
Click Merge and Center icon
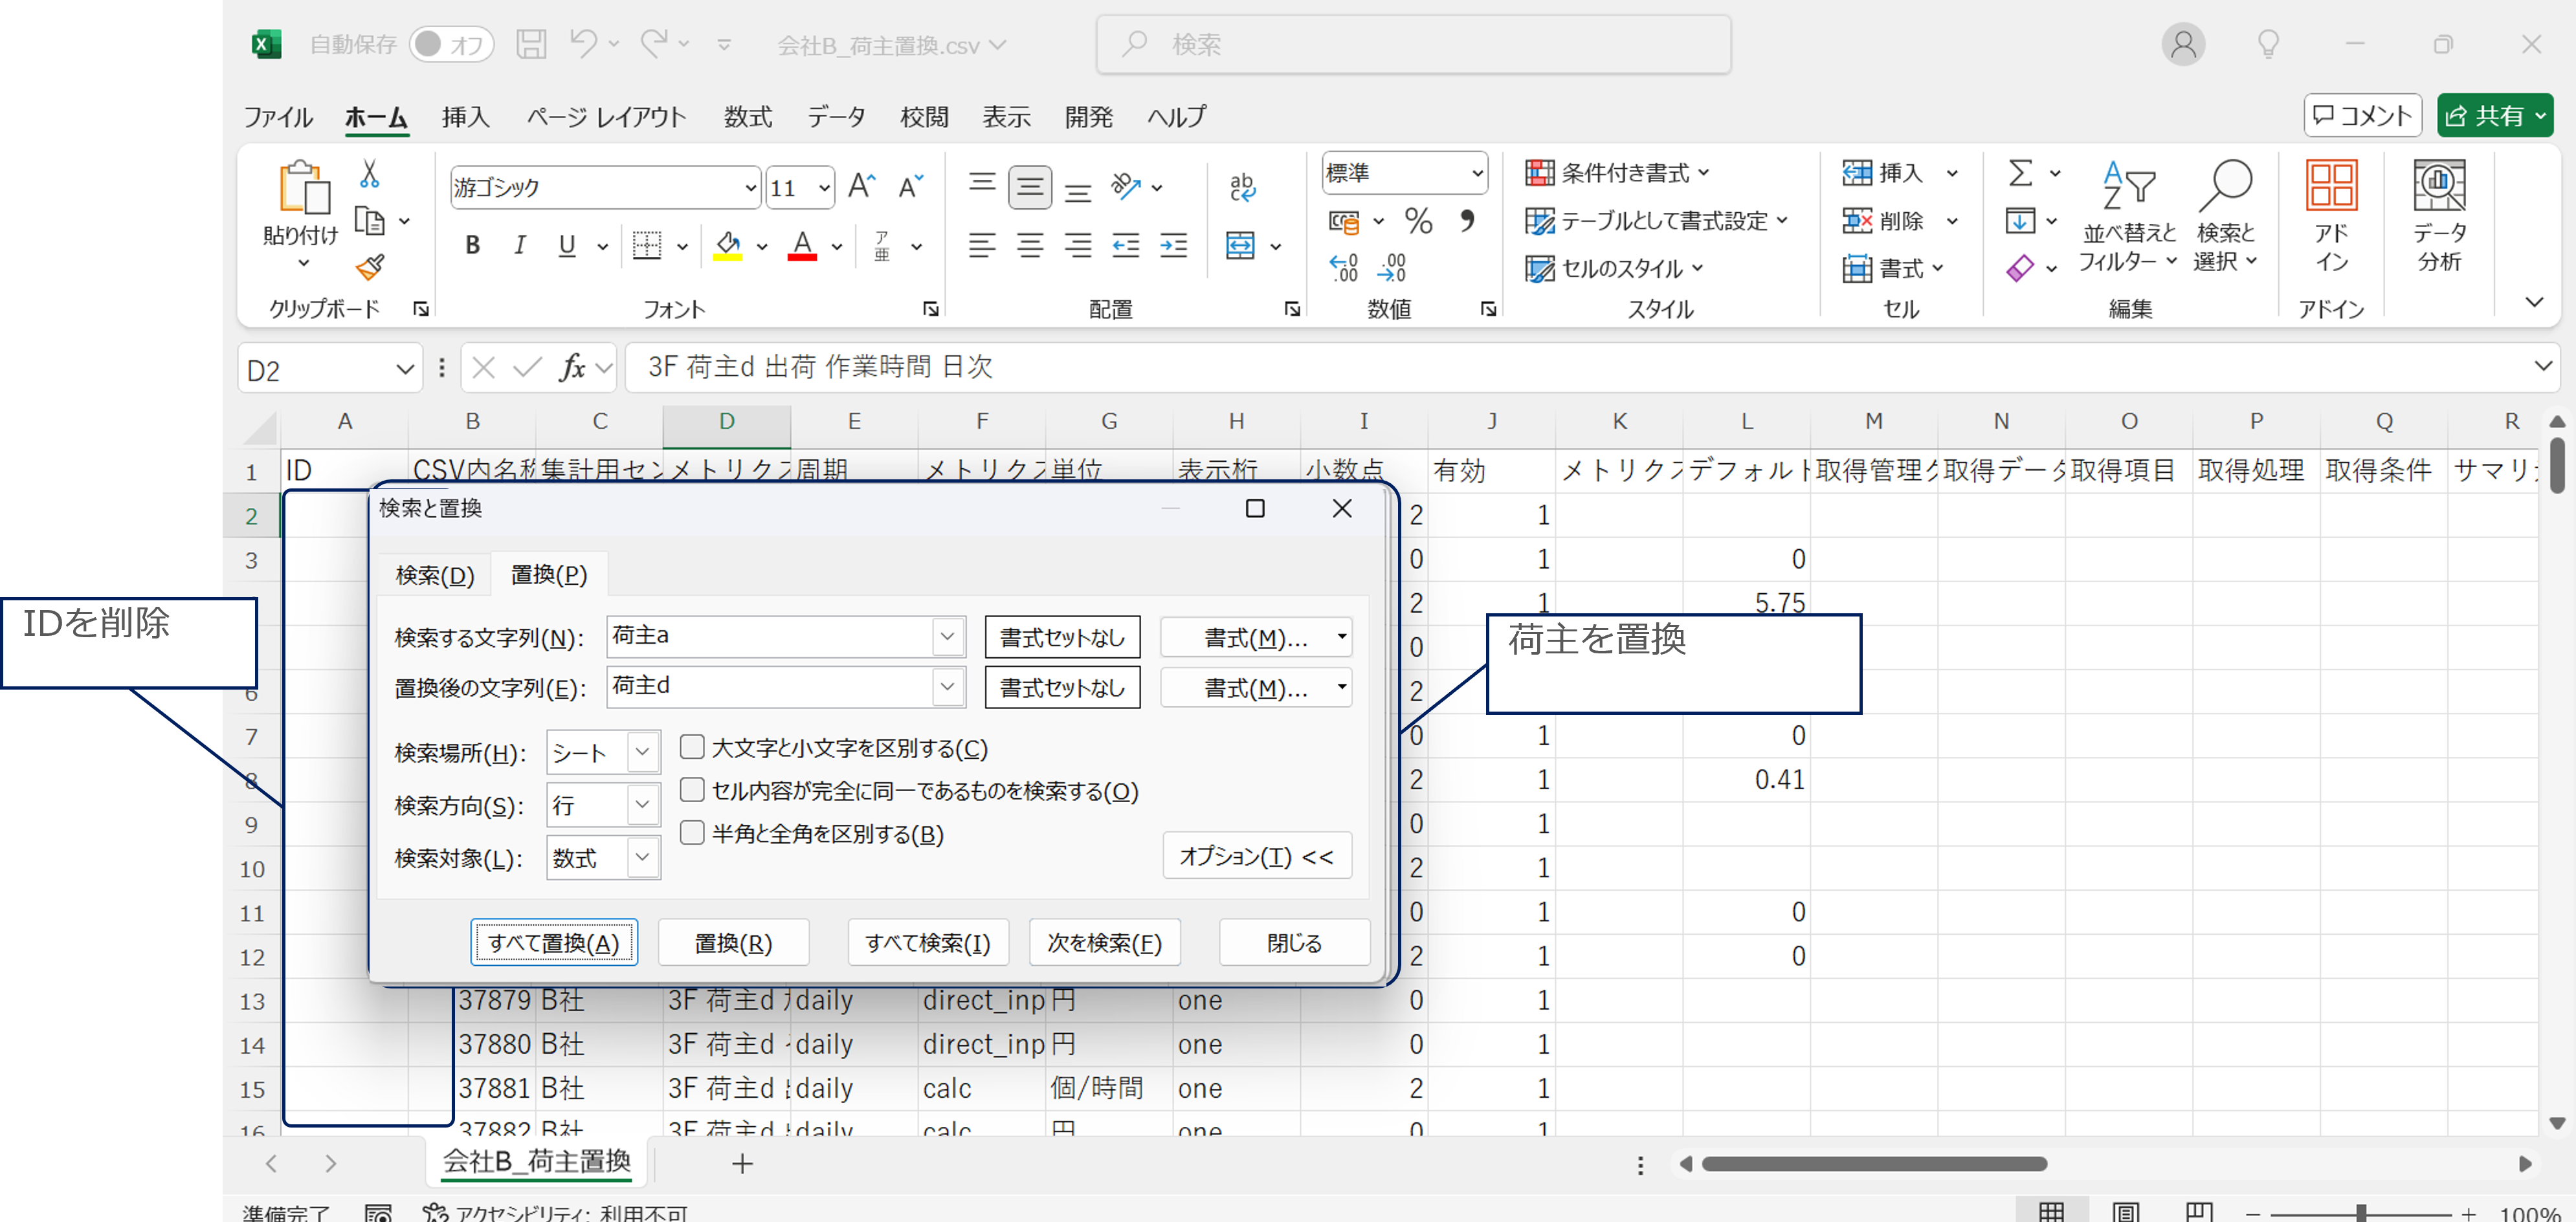click(x=1240, y=246)
